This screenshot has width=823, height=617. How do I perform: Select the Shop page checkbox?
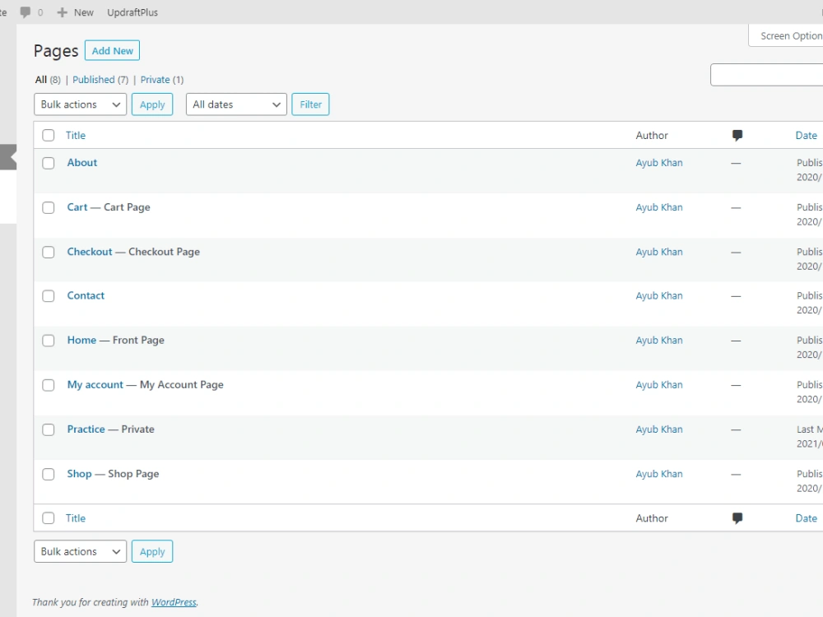pos(49,475)
